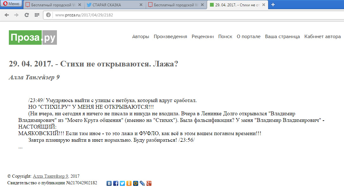Go to the Произведения section

[170, 37]
